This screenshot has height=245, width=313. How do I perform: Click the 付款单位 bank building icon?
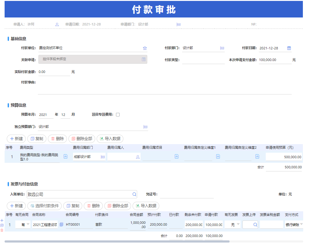click(x=145, y=48)
